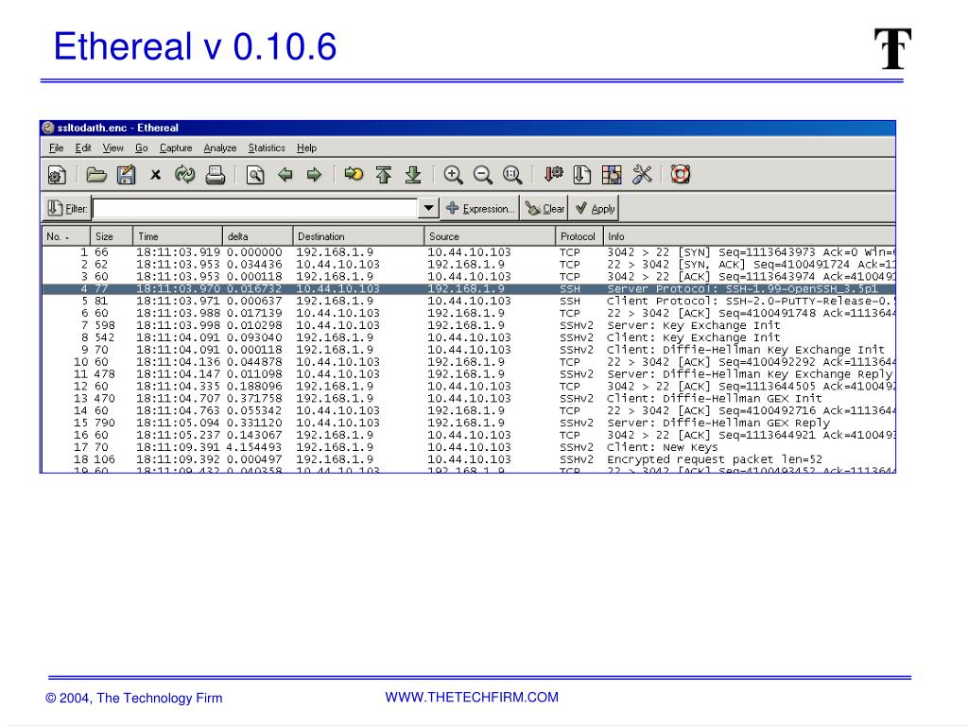The image size is (968, 726).
Task: Open preferences wrench and screwdriver icon
Action: point(642,175)
